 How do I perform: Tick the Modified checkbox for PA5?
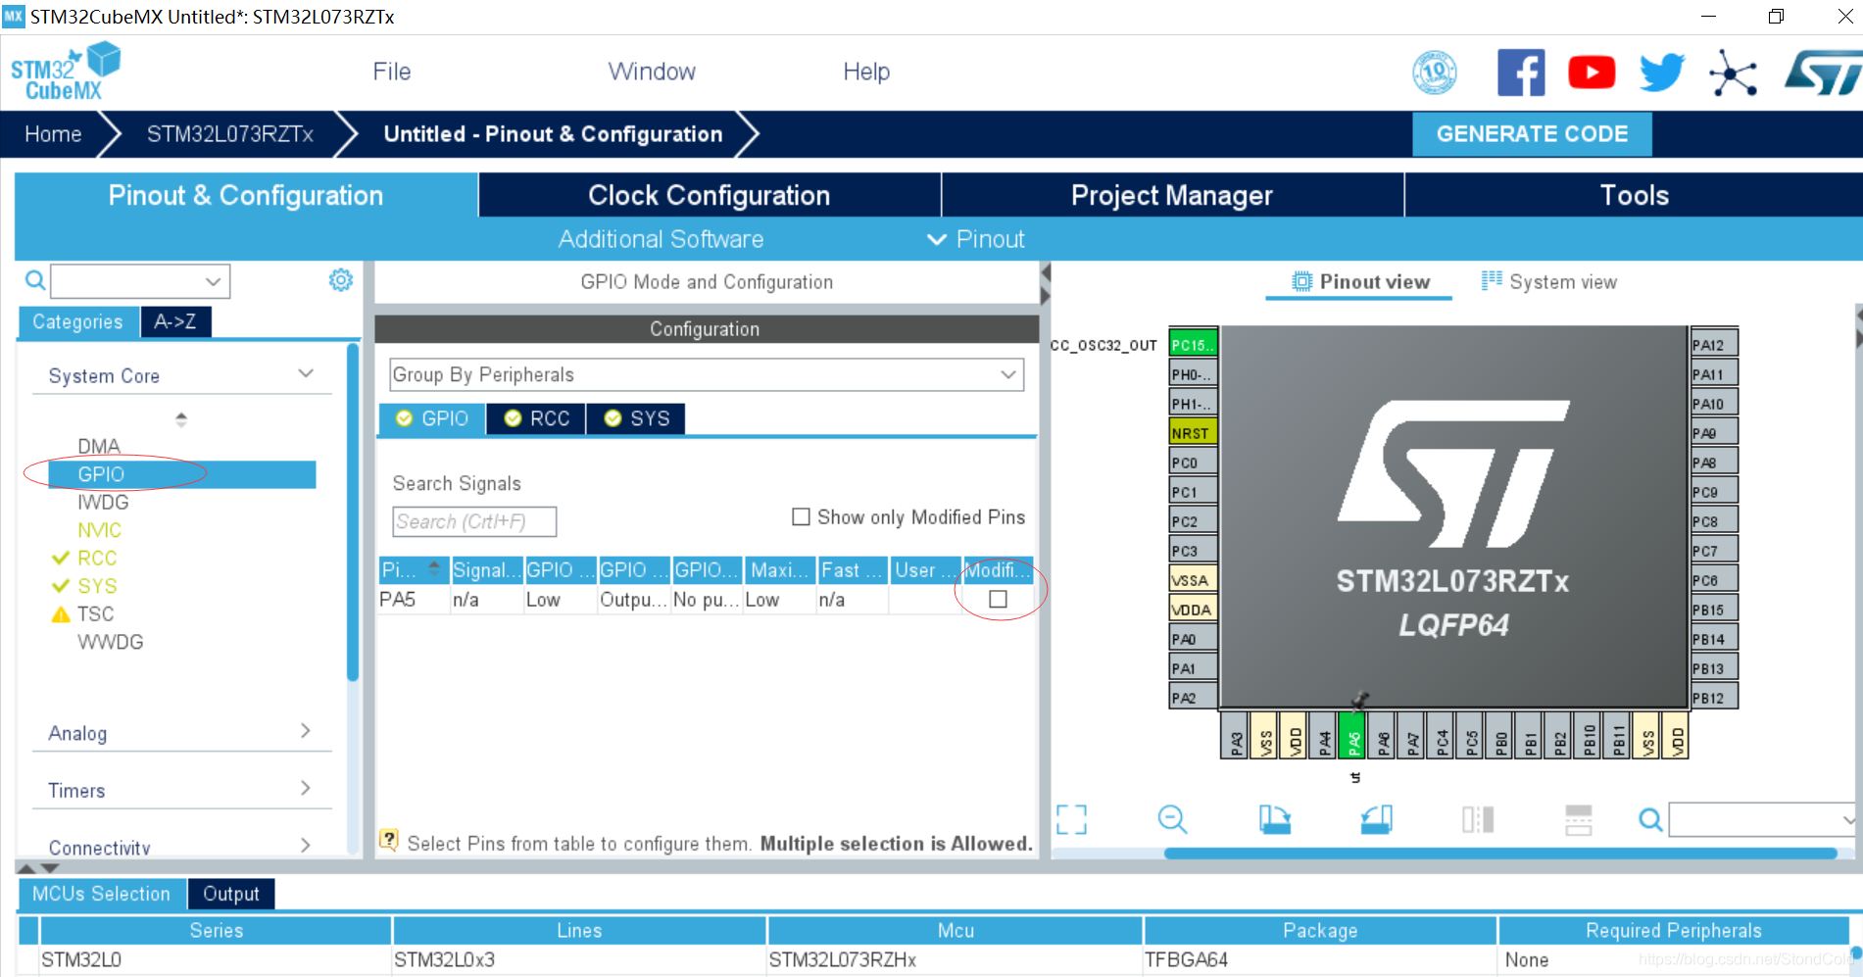tap(998, 599)
